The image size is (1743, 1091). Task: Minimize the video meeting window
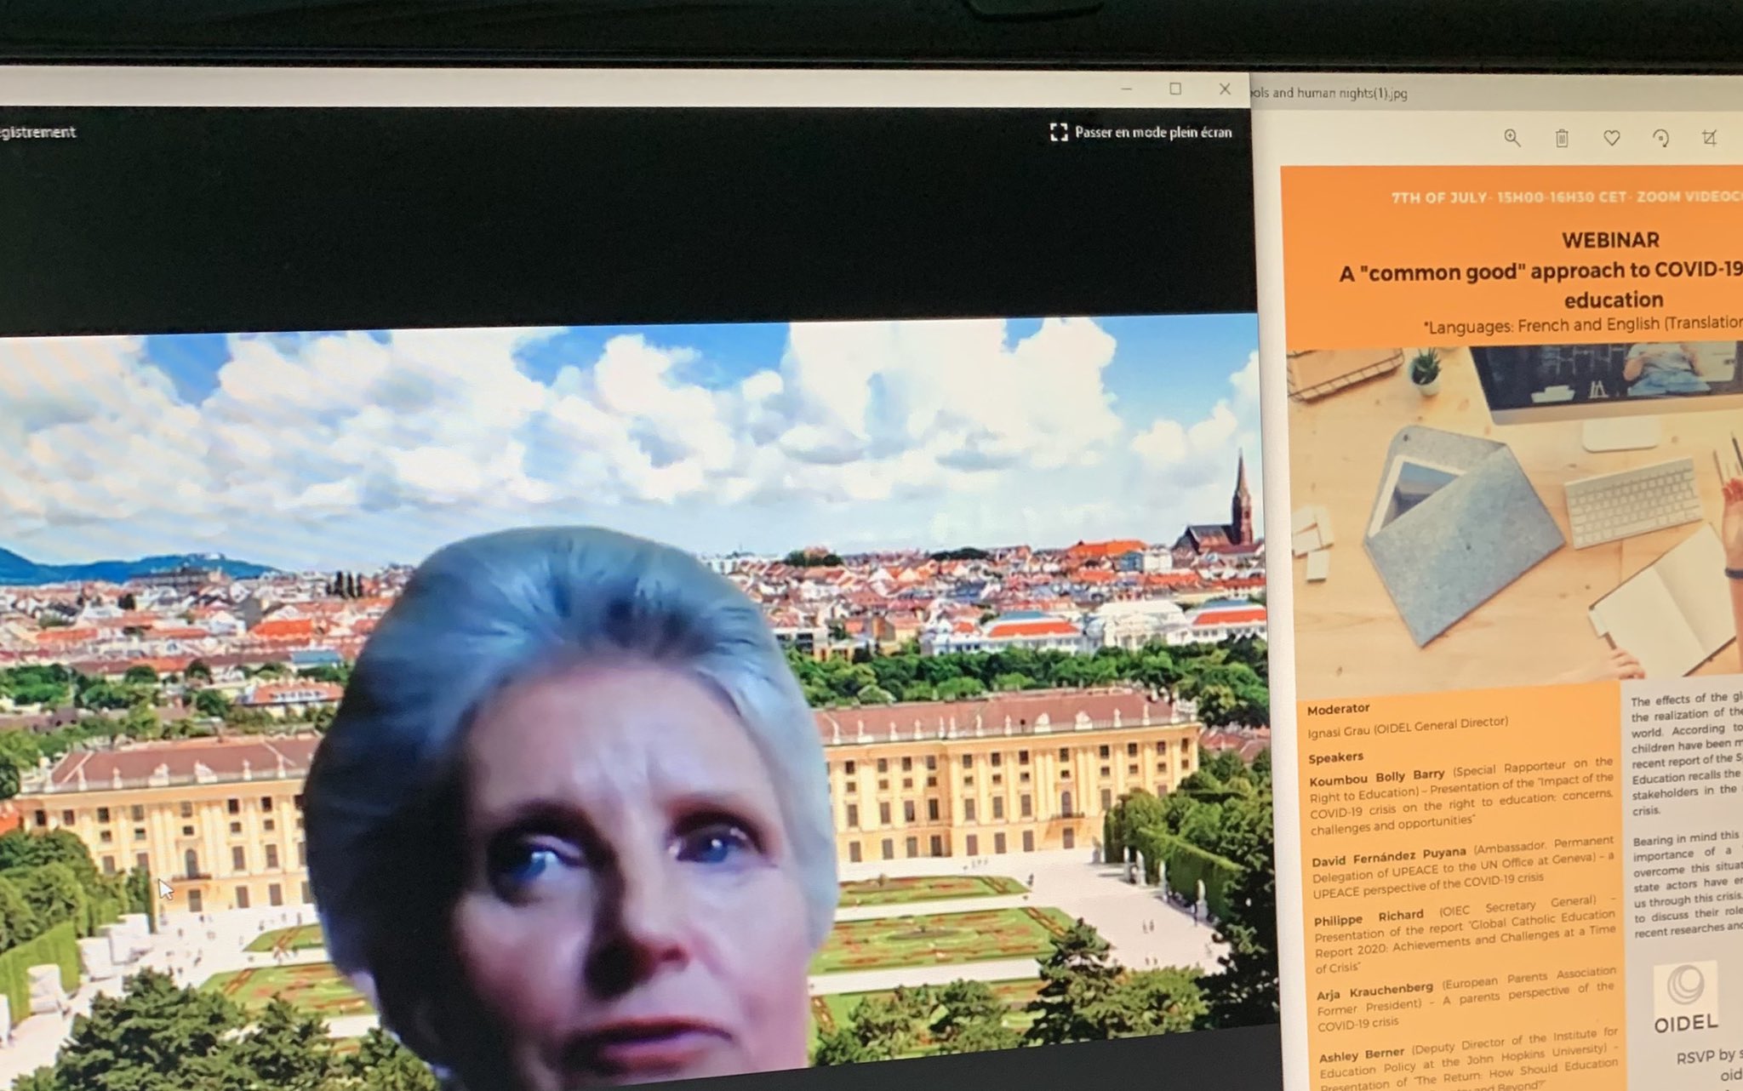pyautogui.click(x=1126, y=89)
